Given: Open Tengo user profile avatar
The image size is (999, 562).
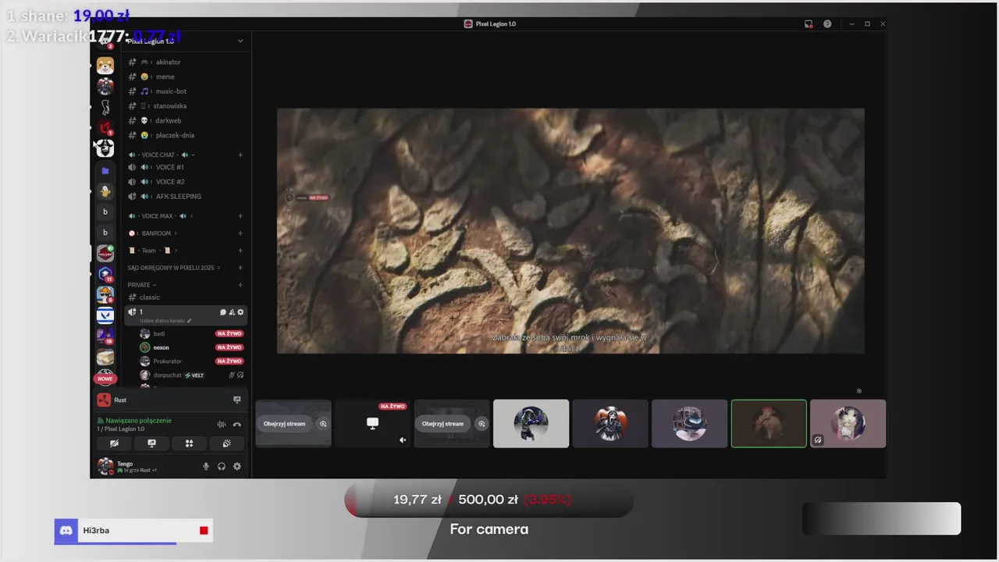Looking at the screenshot, I should [105, 467].
